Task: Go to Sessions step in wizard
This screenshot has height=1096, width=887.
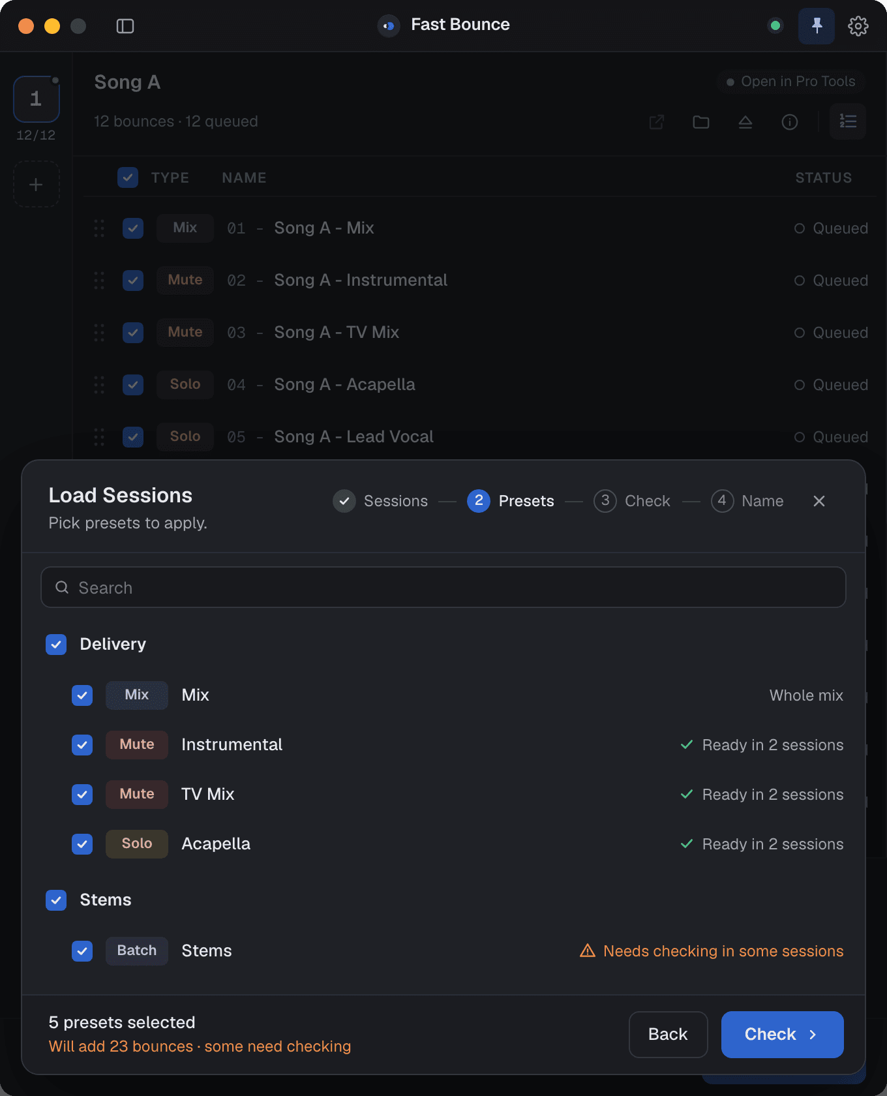Action: pyautogui.click(x=380, y=501)
